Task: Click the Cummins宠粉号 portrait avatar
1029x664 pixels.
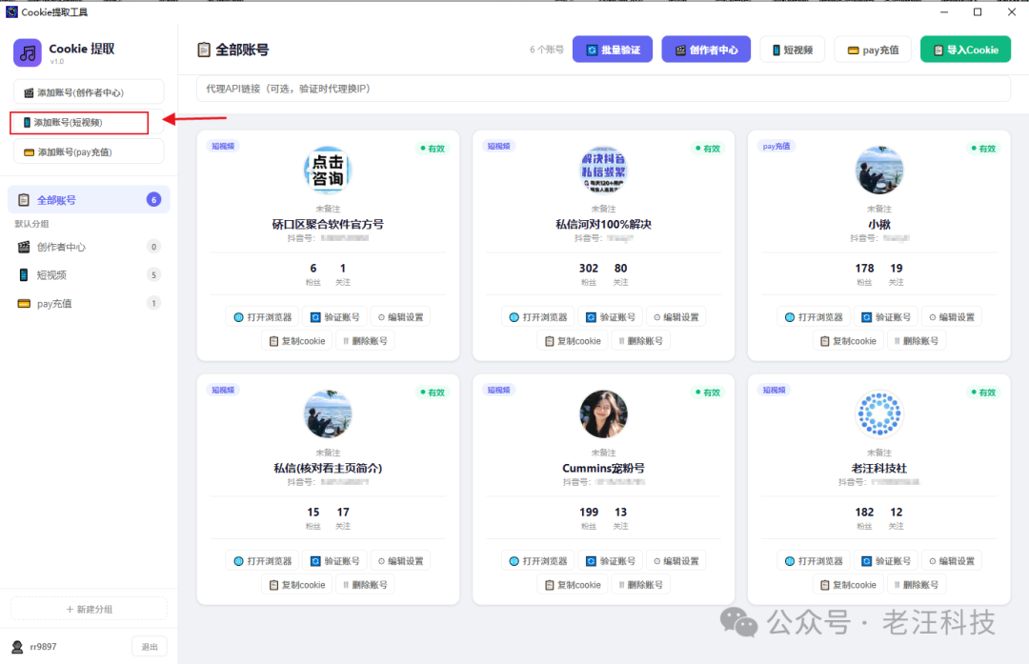Action: pos(604,414)
